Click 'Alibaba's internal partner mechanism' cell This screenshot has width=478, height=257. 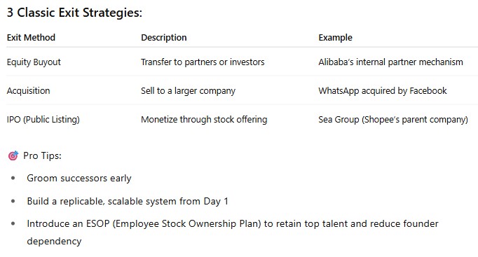click(x=390, y=62)
